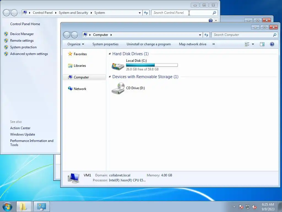Click the back button in Computer window
282x212 pixels.
[67, 35]
